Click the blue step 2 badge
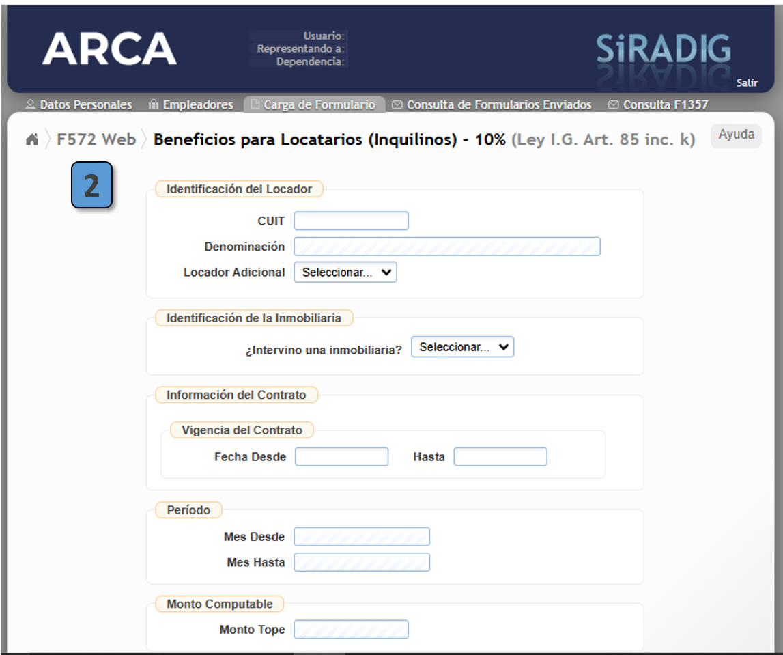This screenshot has width=783, height=655. [91, 186]
